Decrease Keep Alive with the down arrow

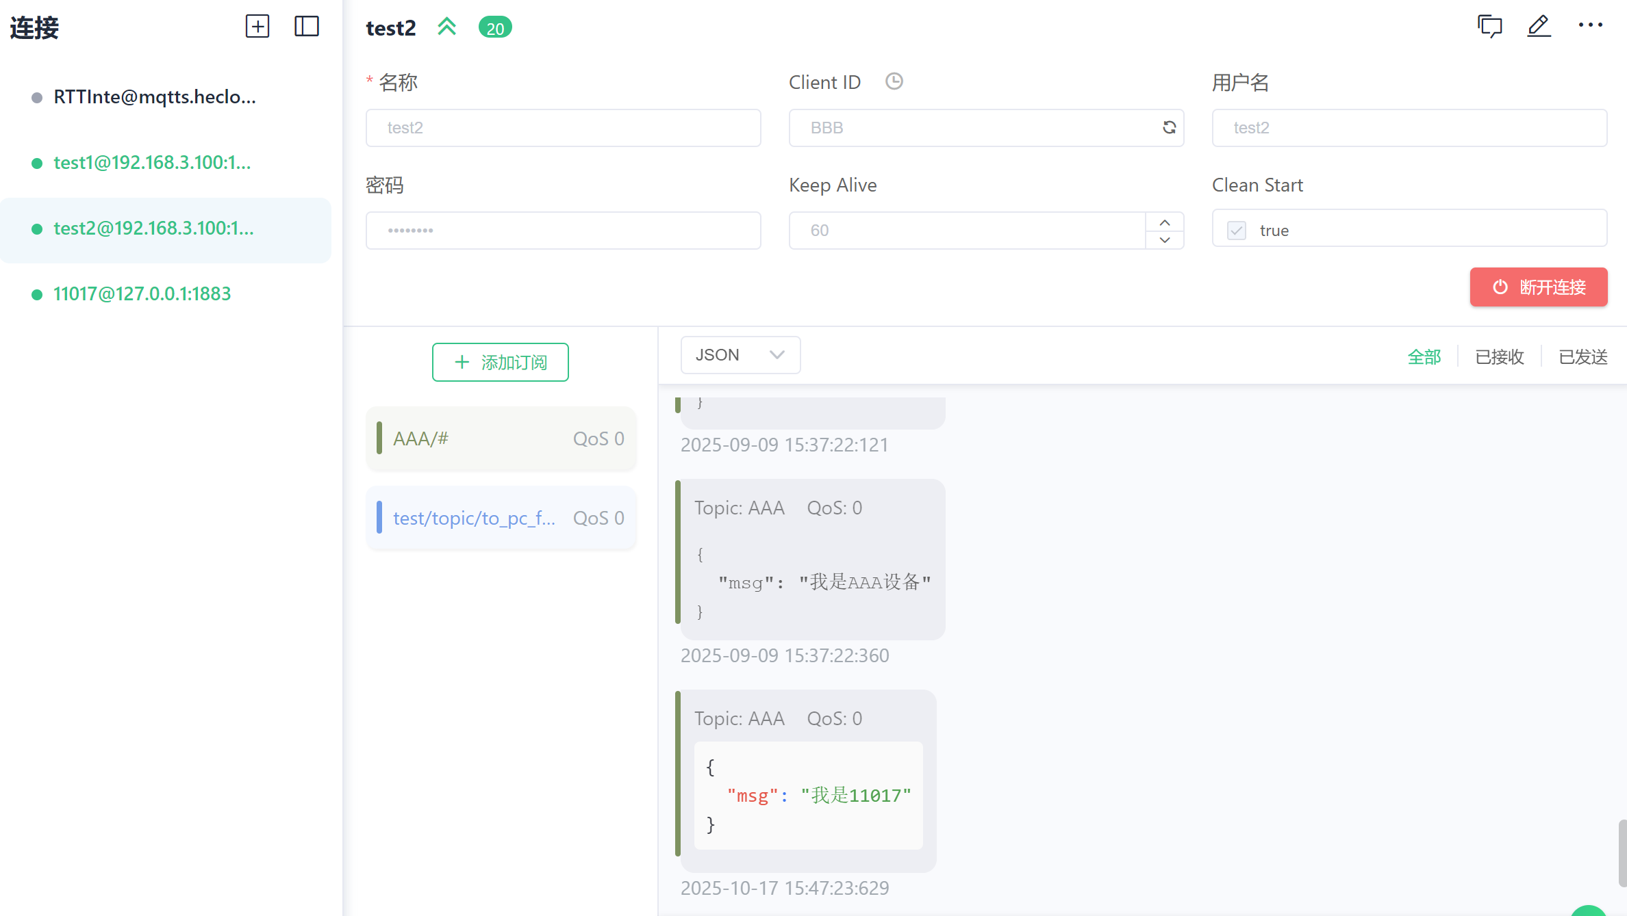pos(1165,240)
